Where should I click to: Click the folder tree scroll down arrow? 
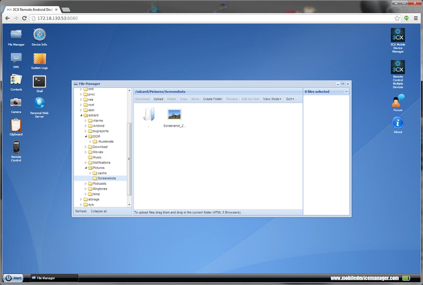pos(129,205)
